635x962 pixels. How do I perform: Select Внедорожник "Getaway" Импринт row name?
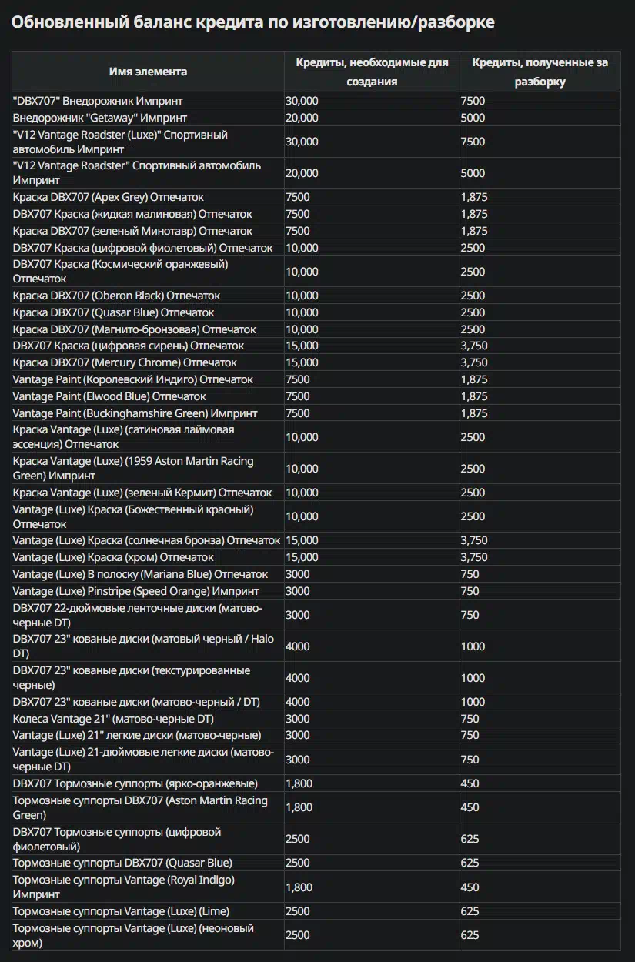(100, 118)
